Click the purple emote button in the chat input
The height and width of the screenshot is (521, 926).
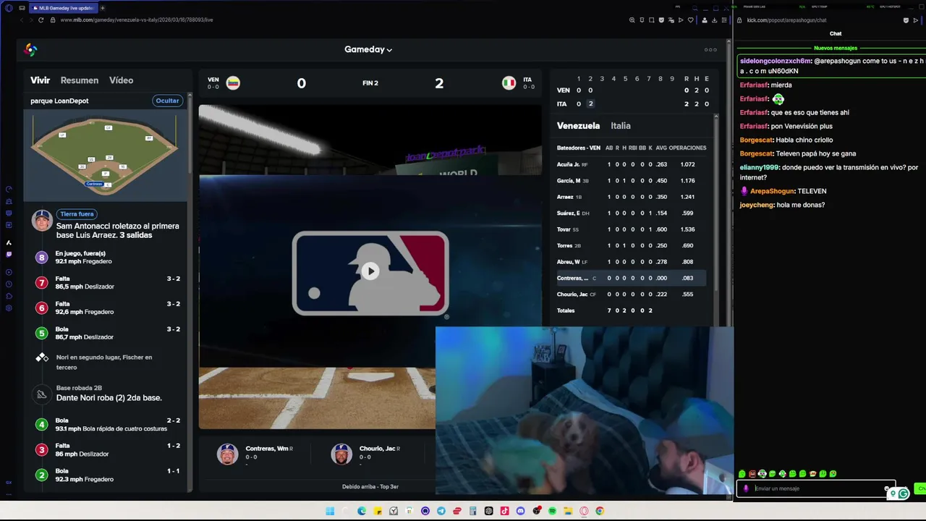click(746, 488)
